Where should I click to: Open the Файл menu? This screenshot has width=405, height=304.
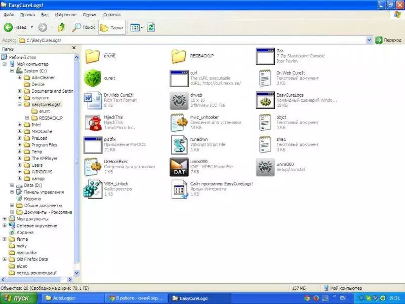coord(9,15)
